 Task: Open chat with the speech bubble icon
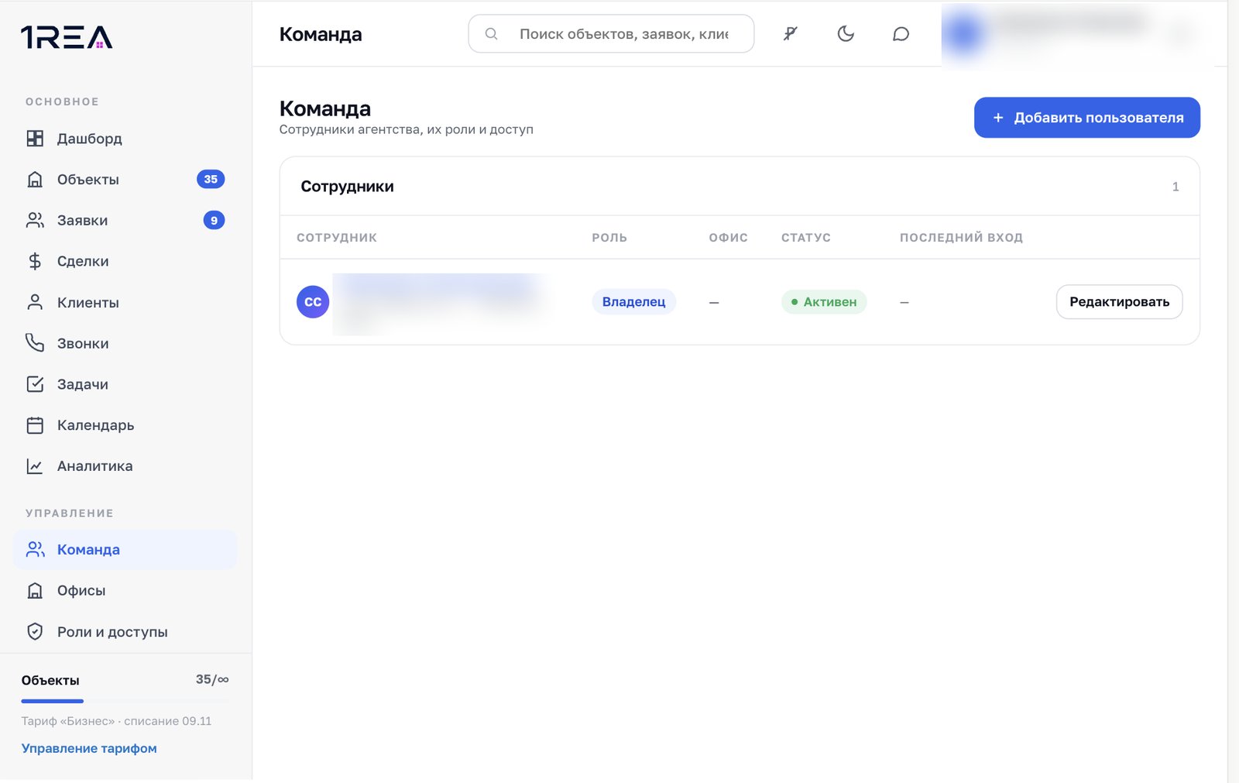tap(901, 34)
